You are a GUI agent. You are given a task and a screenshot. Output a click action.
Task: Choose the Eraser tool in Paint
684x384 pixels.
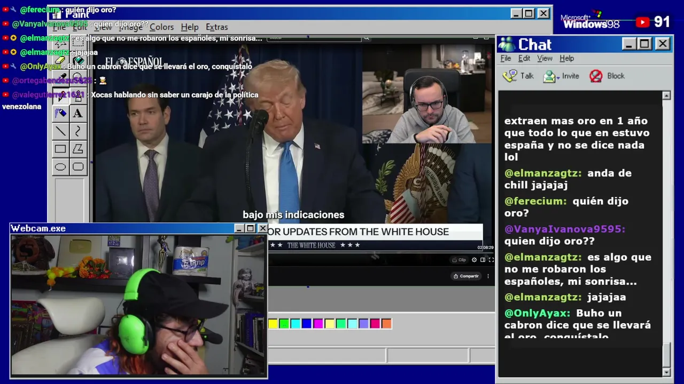click(60, 61)
